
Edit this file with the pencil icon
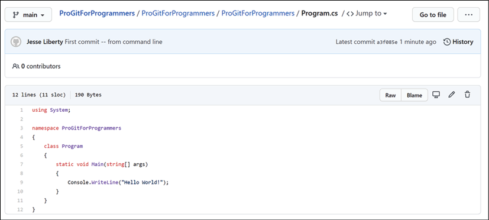(x=452, y=95)
